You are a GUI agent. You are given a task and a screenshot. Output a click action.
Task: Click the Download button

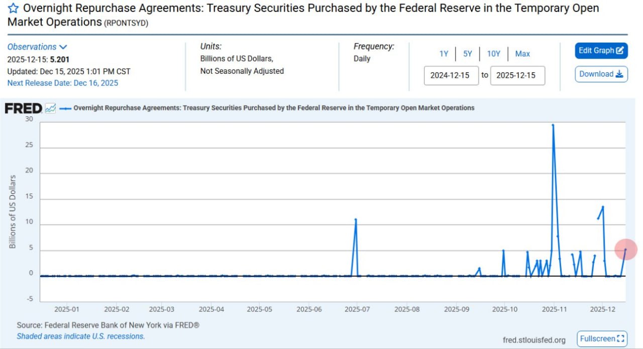pos(596,74)
